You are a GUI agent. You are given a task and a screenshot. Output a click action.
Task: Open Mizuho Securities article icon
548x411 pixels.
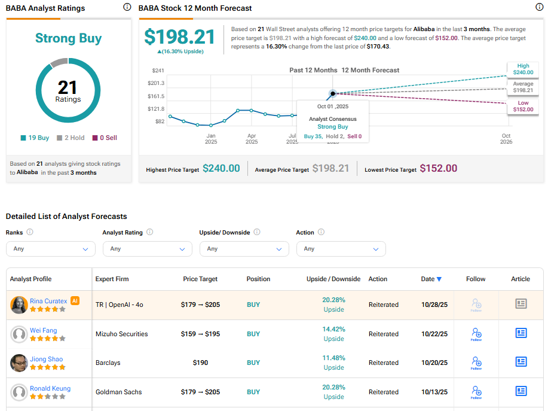521,333
